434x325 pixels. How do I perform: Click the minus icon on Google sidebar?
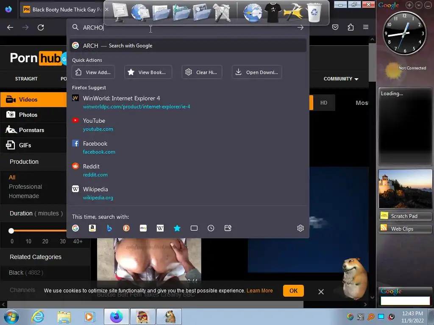pos(427,5)
